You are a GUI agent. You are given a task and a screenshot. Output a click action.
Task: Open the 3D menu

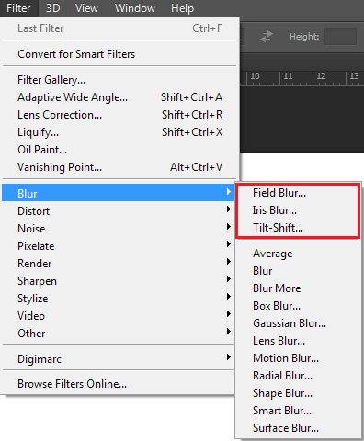[x=52, y=8]
